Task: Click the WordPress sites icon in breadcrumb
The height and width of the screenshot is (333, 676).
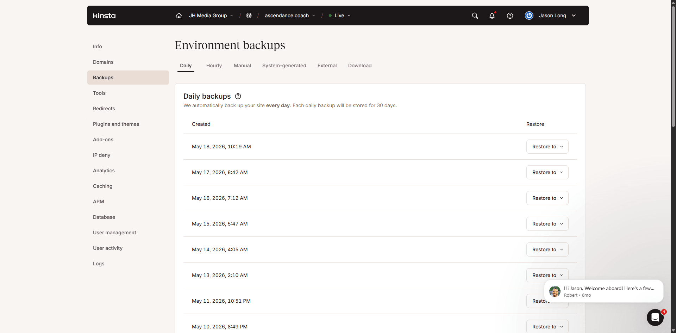Action: [x=249, y=16]
